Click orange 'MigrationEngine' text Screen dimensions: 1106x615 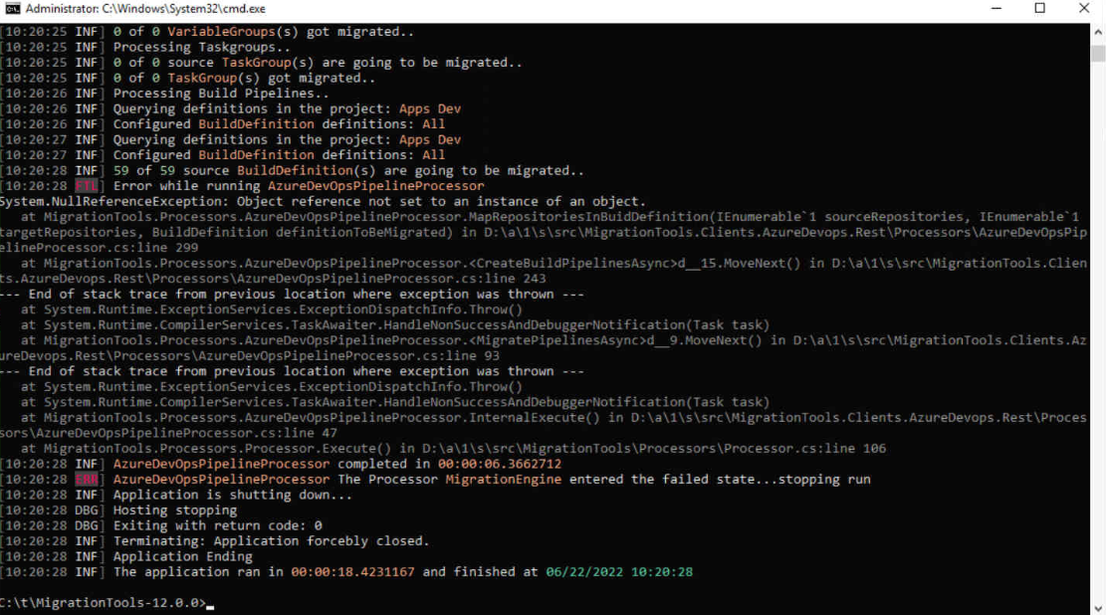[503, 480]
